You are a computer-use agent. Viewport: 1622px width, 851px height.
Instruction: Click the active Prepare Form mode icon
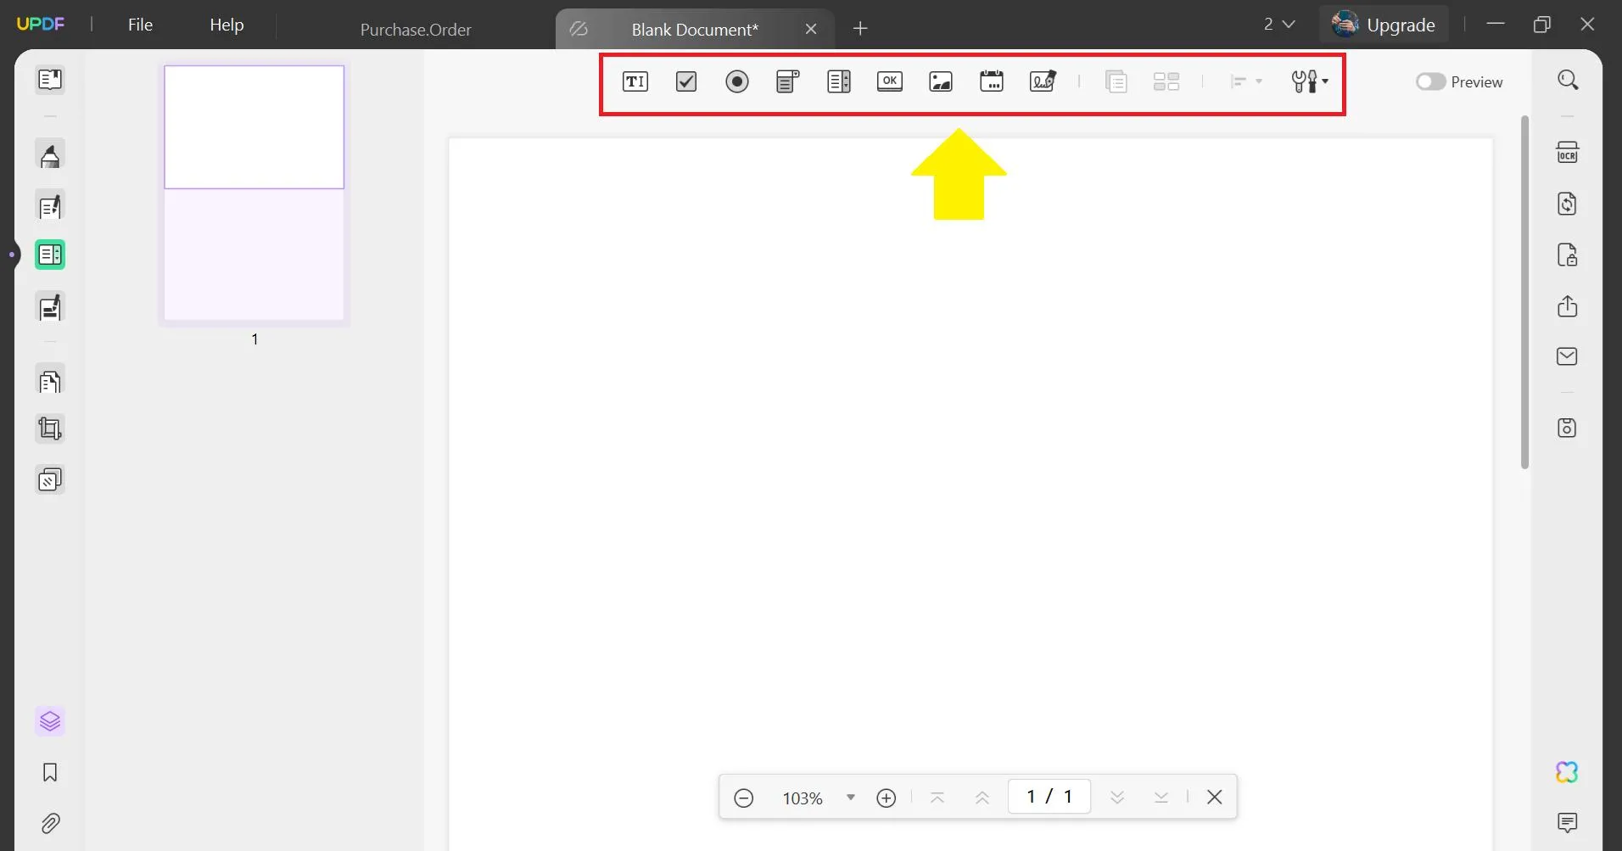click(x=50, y=255)
